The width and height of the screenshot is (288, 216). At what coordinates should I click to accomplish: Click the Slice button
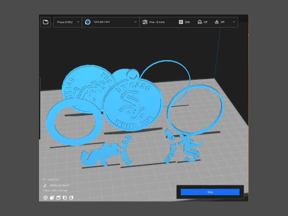[210, 192]
